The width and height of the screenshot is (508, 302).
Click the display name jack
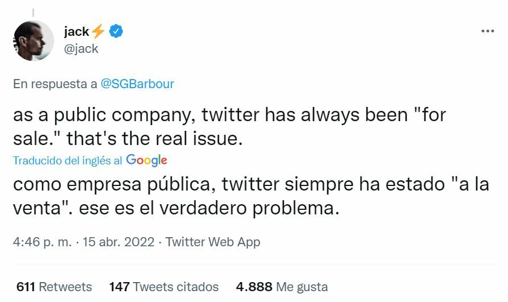pos(76,32)
